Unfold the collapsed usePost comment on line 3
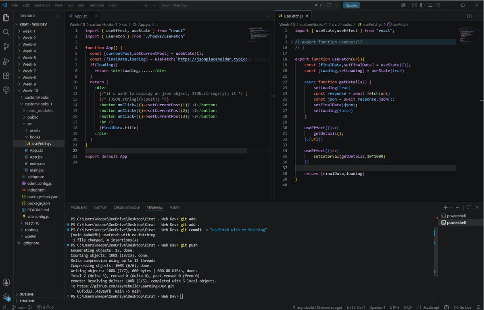Viewport: 484px width, 310px height. click(x=292, y=42)
